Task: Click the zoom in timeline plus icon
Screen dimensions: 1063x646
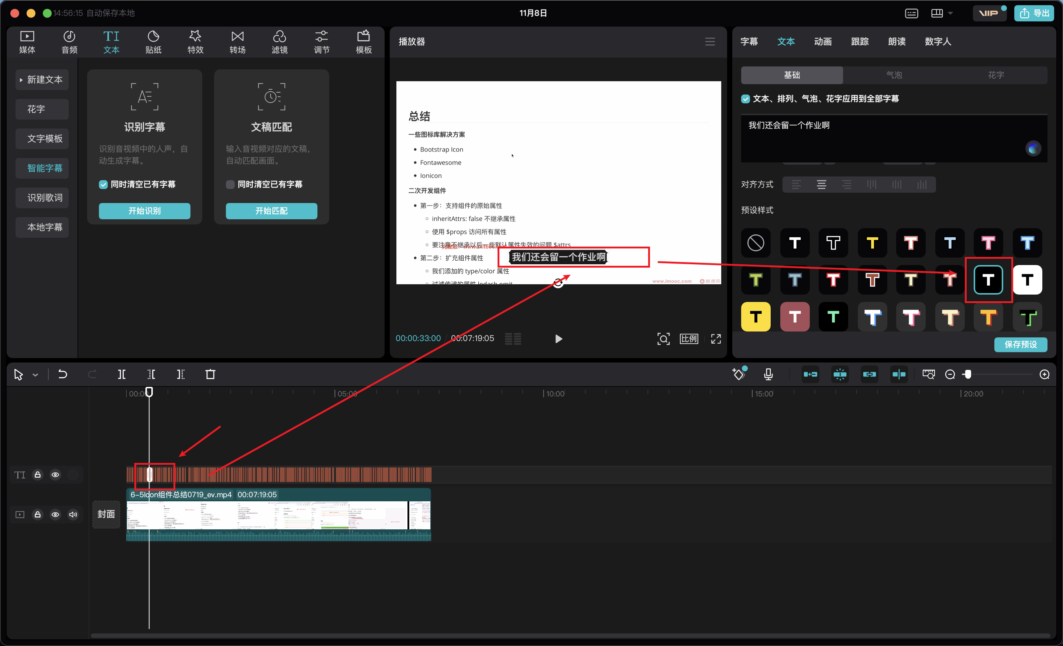Action: [x=1044, y=374]
